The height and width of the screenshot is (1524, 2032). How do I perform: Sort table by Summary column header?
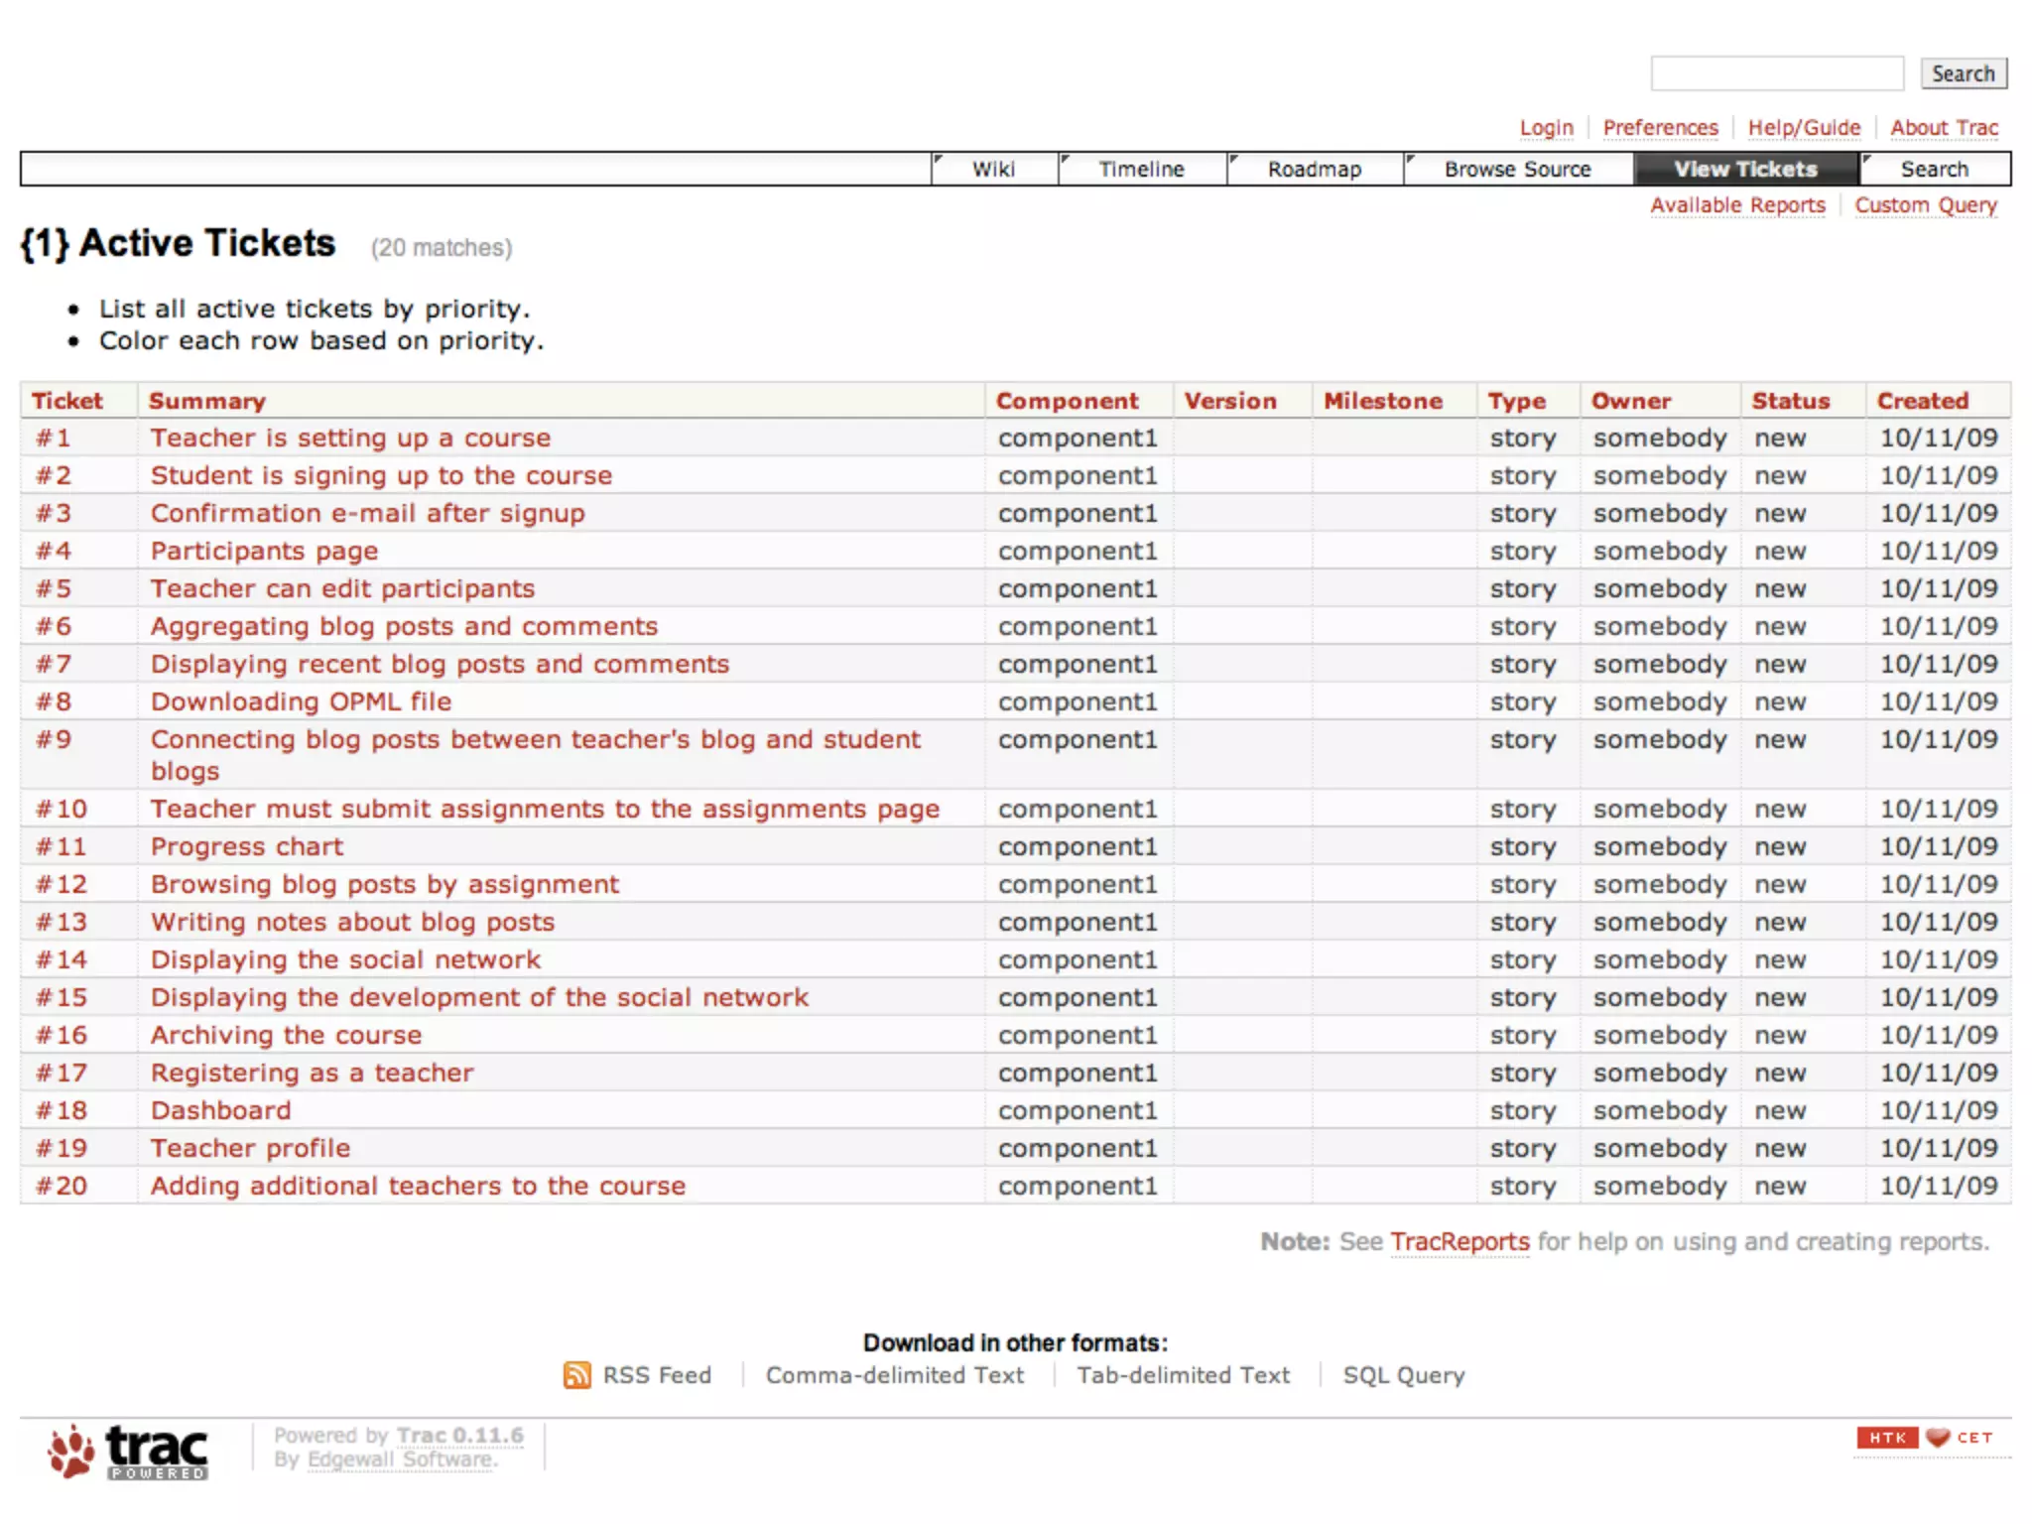coord(207,401)
